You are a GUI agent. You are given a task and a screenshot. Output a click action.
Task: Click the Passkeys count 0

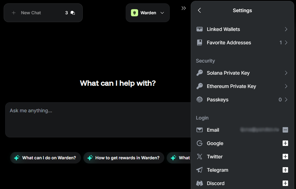(x=280, y=100)
